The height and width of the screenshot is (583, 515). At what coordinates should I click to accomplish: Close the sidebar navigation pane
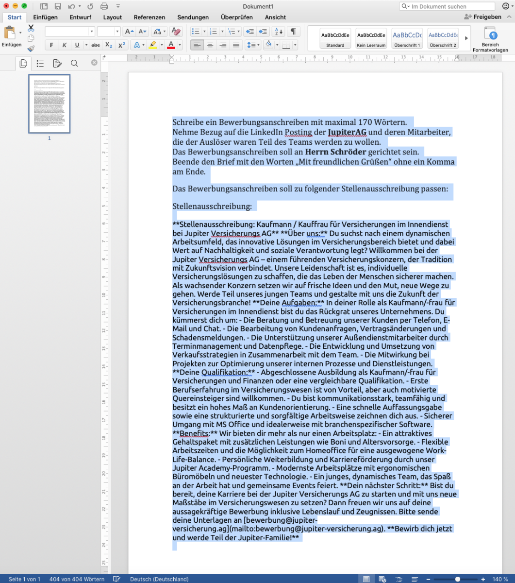coord(94,63)
